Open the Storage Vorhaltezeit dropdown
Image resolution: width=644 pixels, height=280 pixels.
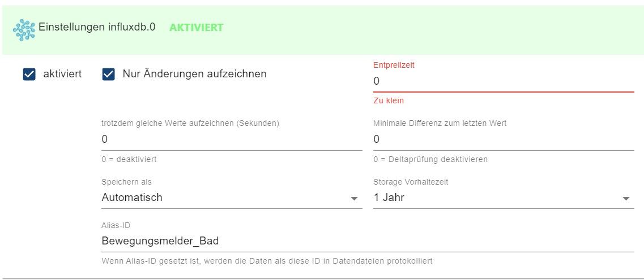[498, 198]
